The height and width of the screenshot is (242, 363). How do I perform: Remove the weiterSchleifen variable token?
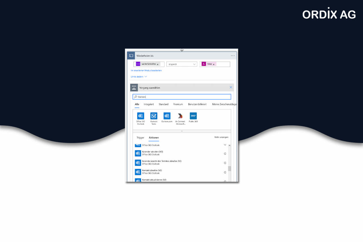click(158, 64)
